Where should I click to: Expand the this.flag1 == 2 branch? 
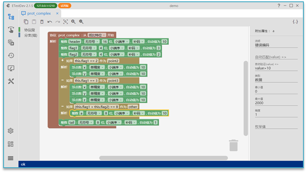(x=63, y=61)
